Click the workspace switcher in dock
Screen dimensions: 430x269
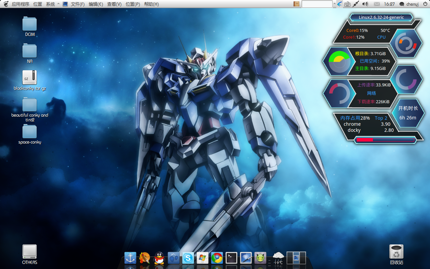pyautogui.click(x=296, y=258)
